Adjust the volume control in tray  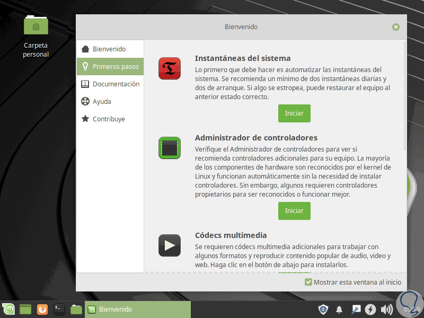point(387,309)
